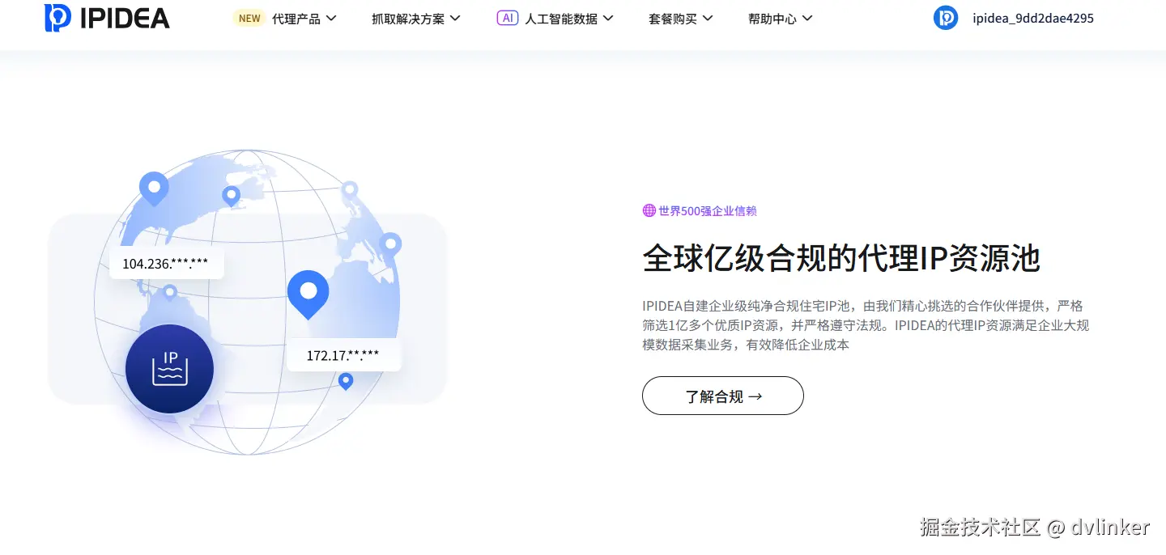
Task: Click the NEW badge label
Action: point(249,18)
